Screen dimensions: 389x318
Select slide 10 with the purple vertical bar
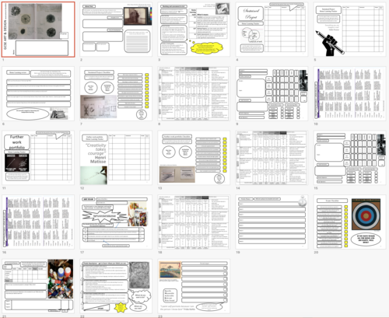(x=349, y=93)
